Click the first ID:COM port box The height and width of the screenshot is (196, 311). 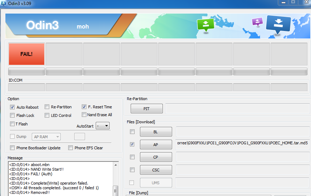coord(26,87)
